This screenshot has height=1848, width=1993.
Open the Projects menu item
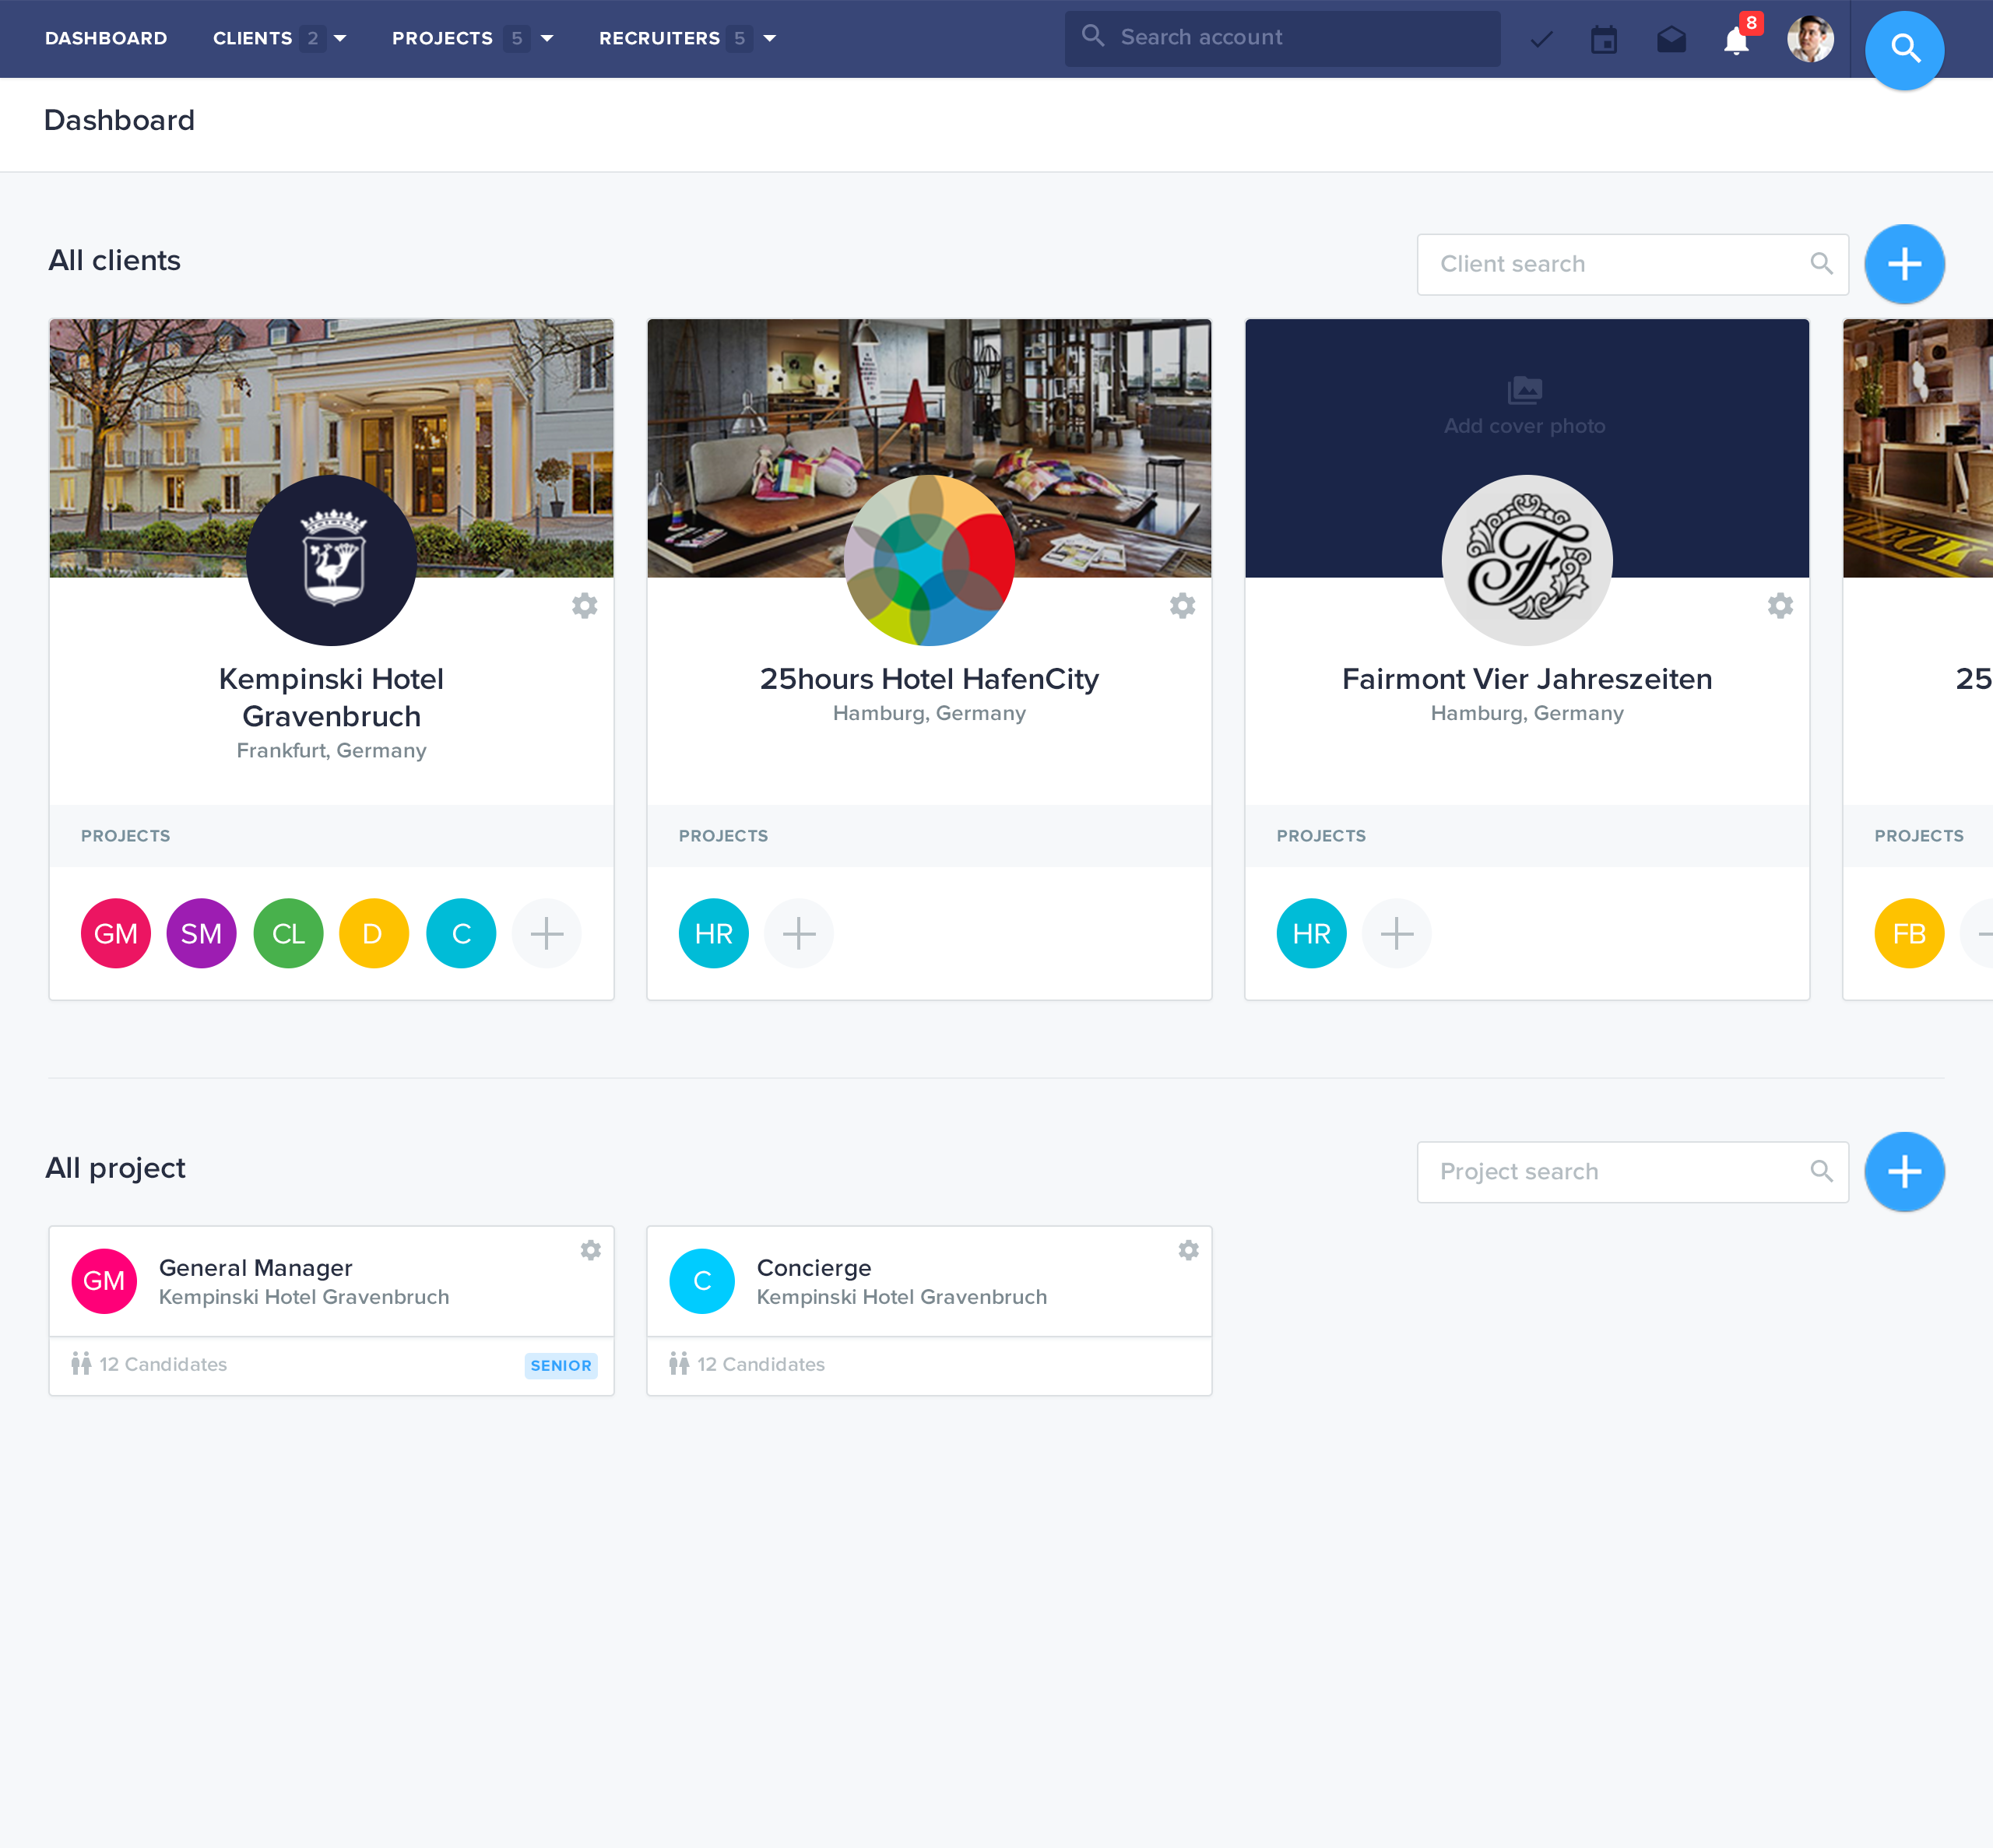[x=442, y=39]
